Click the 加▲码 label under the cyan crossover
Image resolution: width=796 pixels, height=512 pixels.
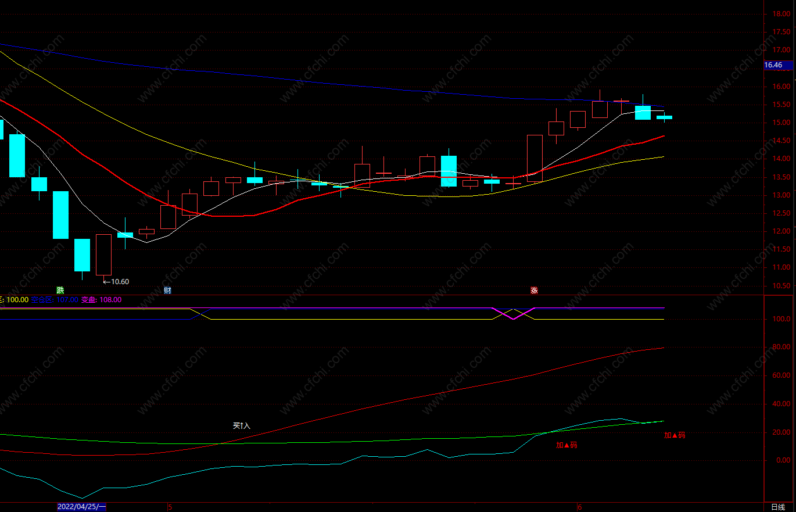566,445
